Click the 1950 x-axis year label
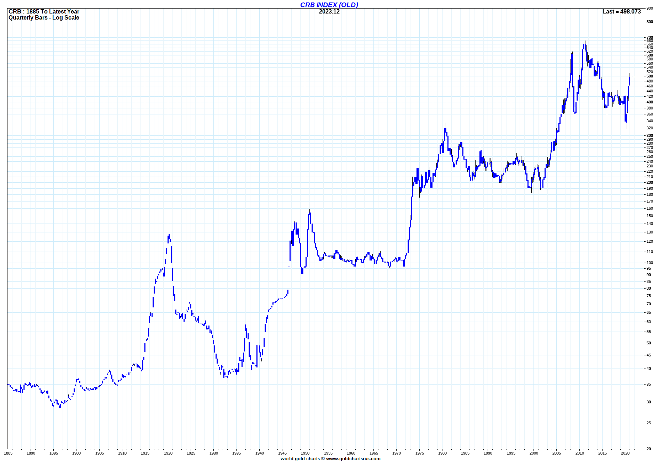Screen dimensions: 658x462 [305, 453]
